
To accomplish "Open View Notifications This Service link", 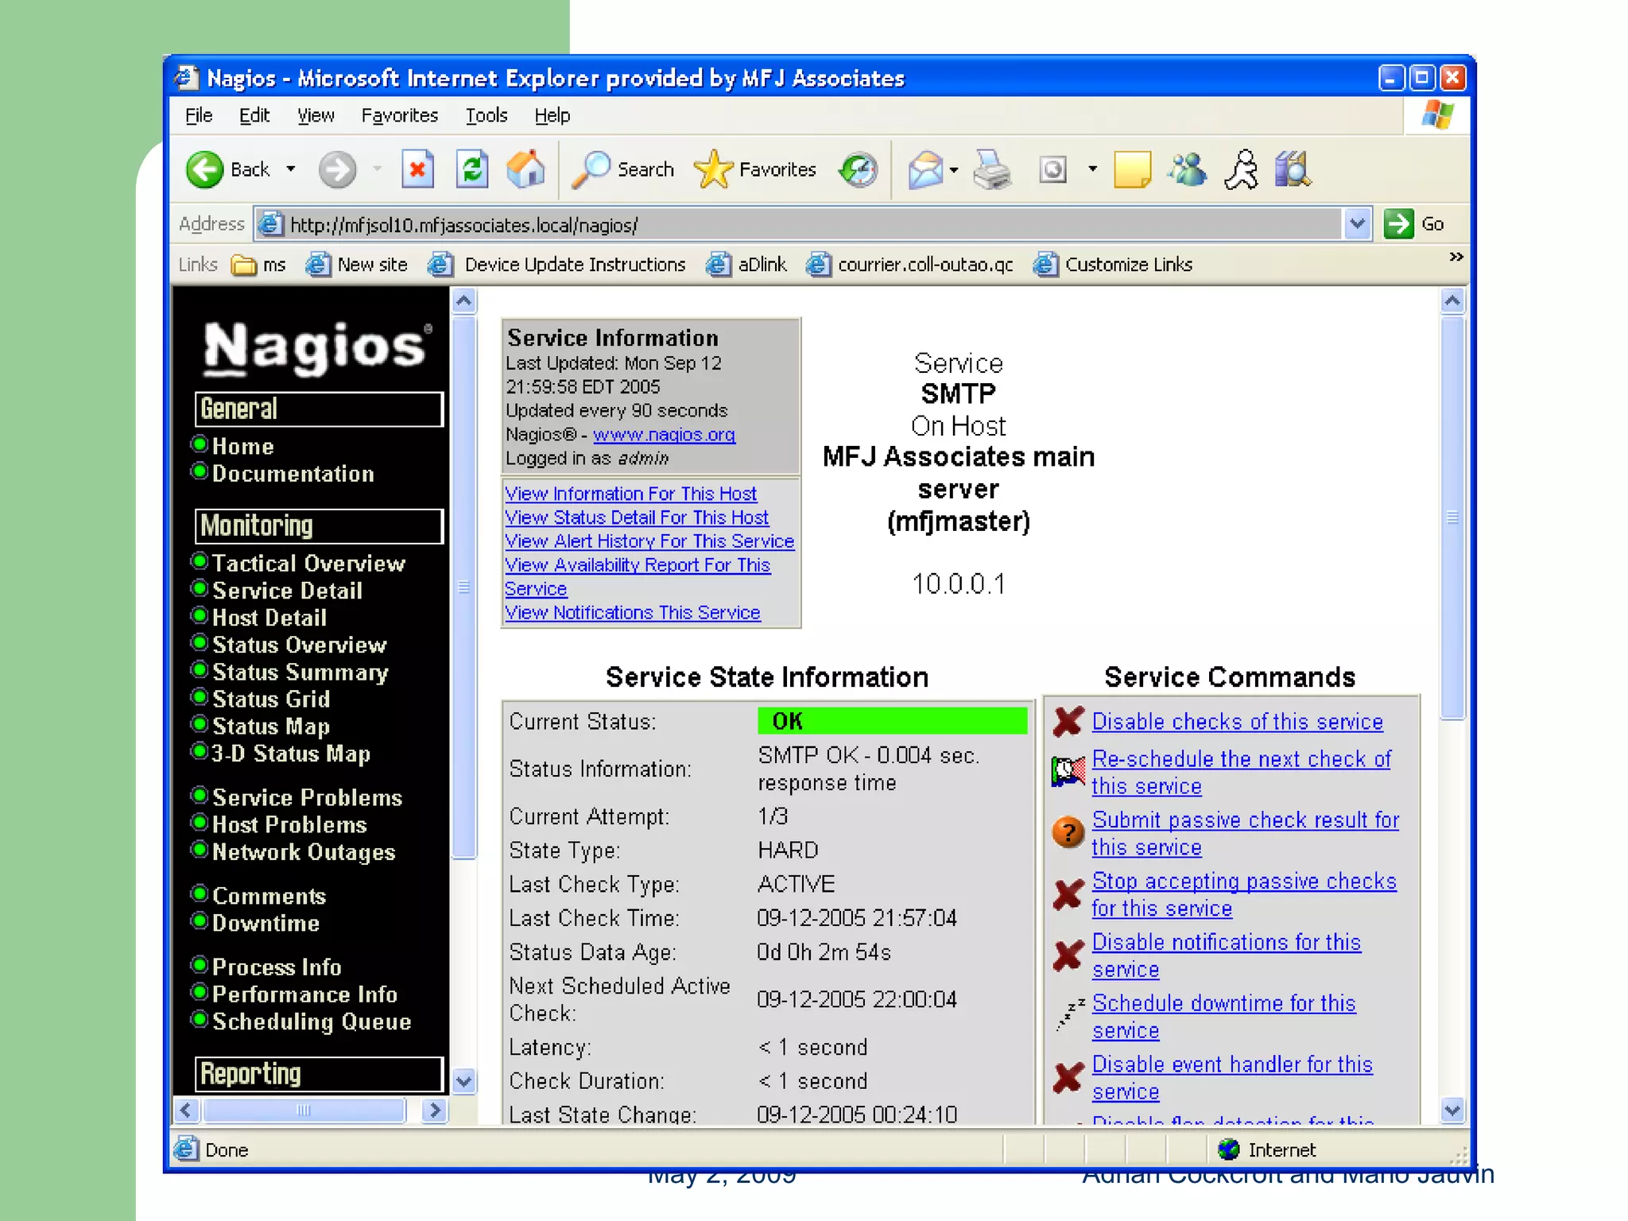I will click(x=633, y=613).
